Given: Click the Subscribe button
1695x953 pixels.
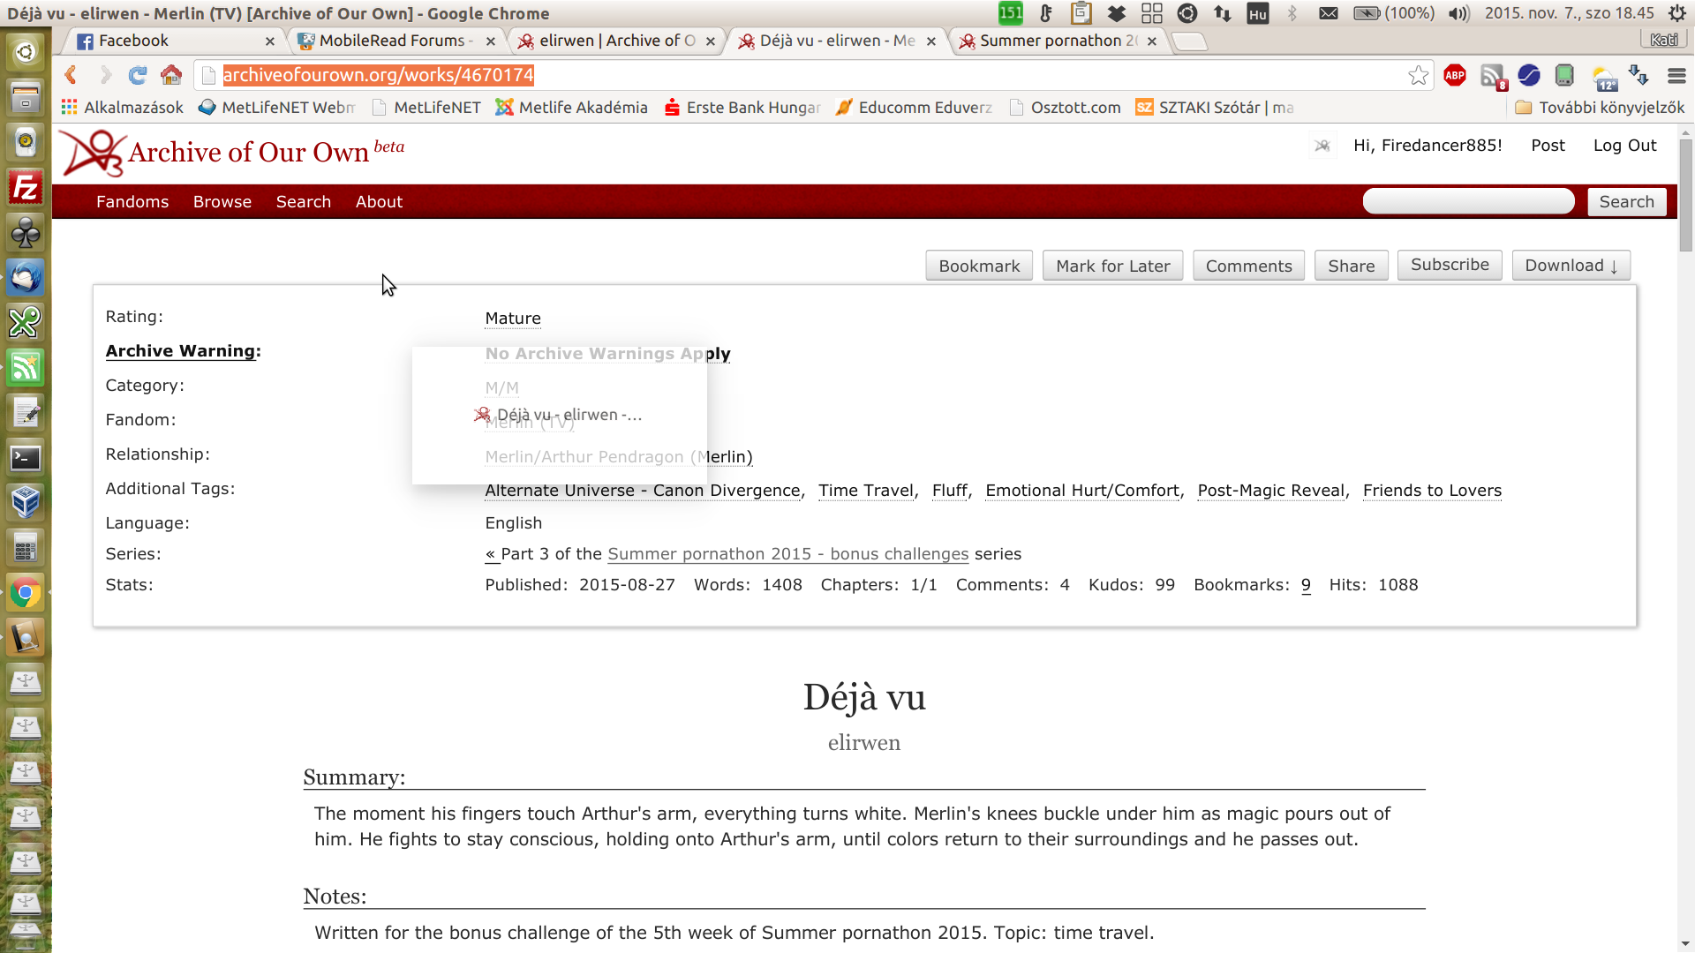Looking at the screenshot, I should [1450, 265].
